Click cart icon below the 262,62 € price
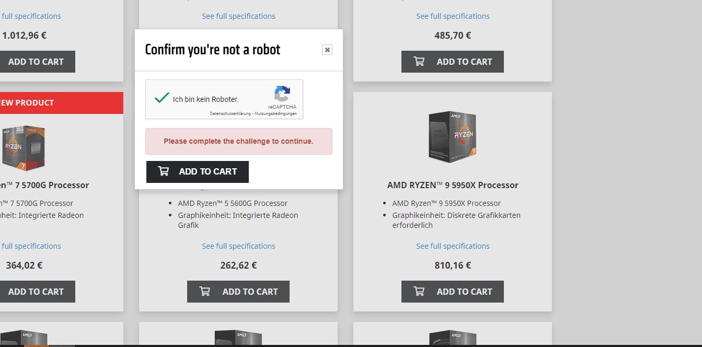Screen dimensions: 702x347 (205, 292)
